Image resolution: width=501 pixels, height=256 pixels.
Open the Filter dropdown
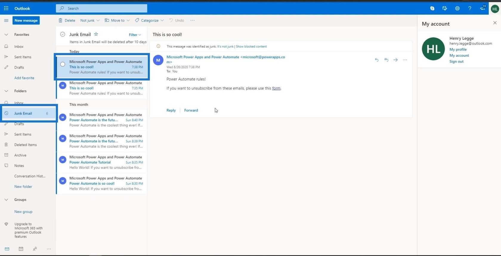coord(135,35)
